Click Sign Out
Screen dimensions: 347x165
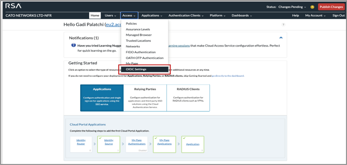(x=339, y=16)
